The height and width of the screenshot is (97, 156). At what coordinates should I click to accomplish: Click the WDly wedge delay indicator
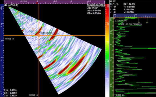[x=93, y=5]
